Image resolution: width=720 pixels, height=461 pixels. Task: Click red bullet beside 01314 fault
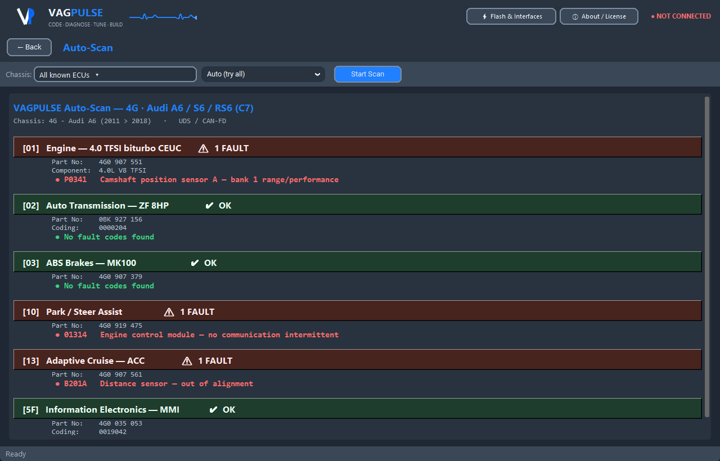coord(57,335)
